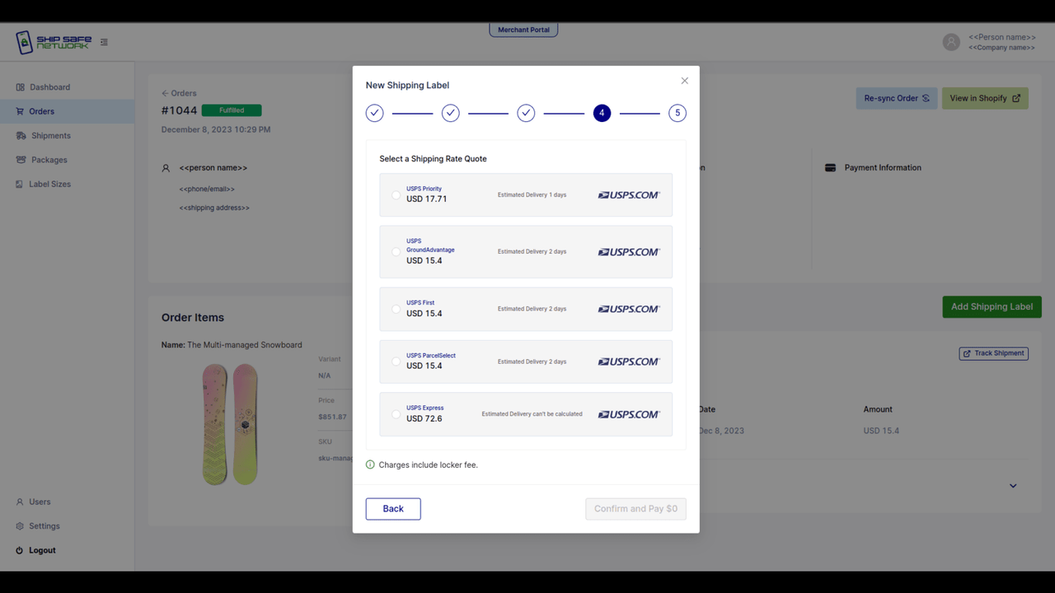Click the Settings gear icon in sidebar
The width and height of the screenshot is (1055, 593).
(x=20, y=526)
